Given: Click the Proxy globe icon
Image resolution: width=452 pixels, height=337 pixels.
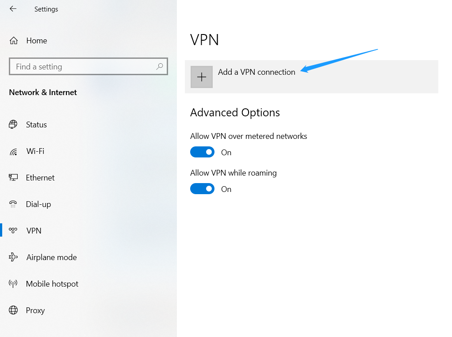Looking at the screenshot, I should pos(13,310).
